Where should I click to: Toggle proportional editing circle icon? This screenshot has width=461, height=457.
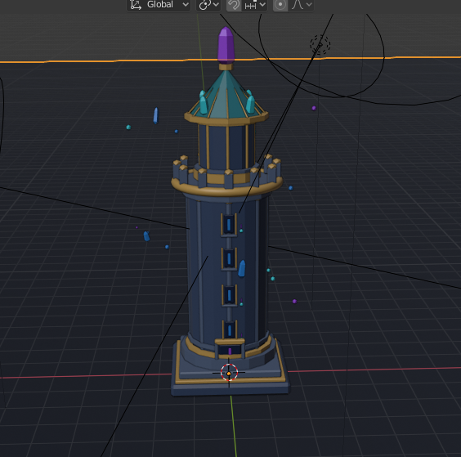[x=280, y=5]
